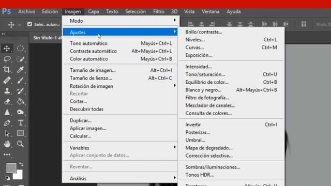This screenshot has width=331, height=186.
Task: Choose Invertir in Ajustes submenu
Action: pyautogui.click(x=231, y=125)
